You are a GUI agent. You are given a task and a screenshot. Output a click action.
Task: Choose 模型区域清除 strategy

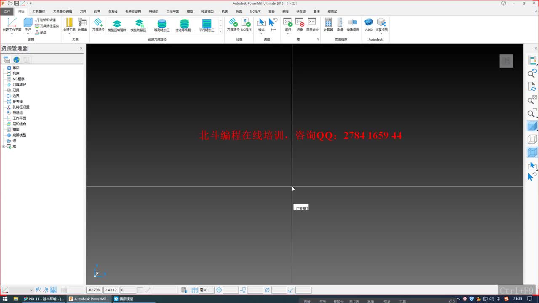117,25
